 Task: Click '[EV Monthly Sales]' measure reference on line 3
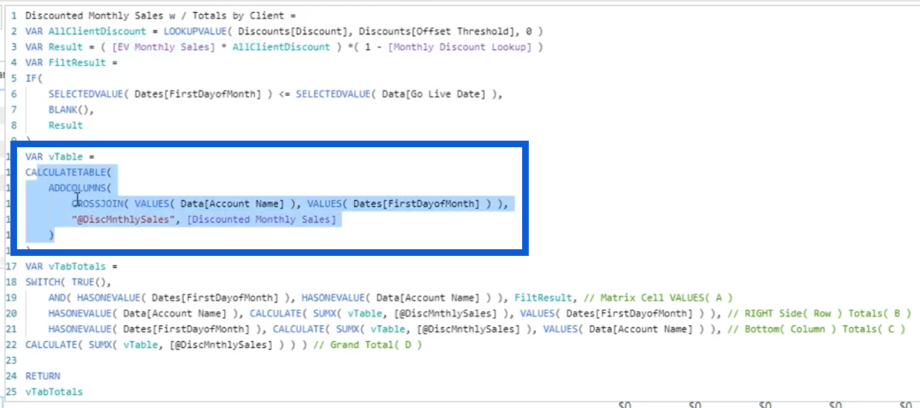[x=163, y=47]
